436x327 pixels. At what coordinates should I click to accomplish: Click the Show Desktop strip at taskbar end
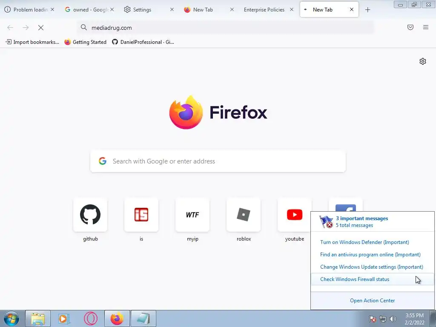click(433, 318)
